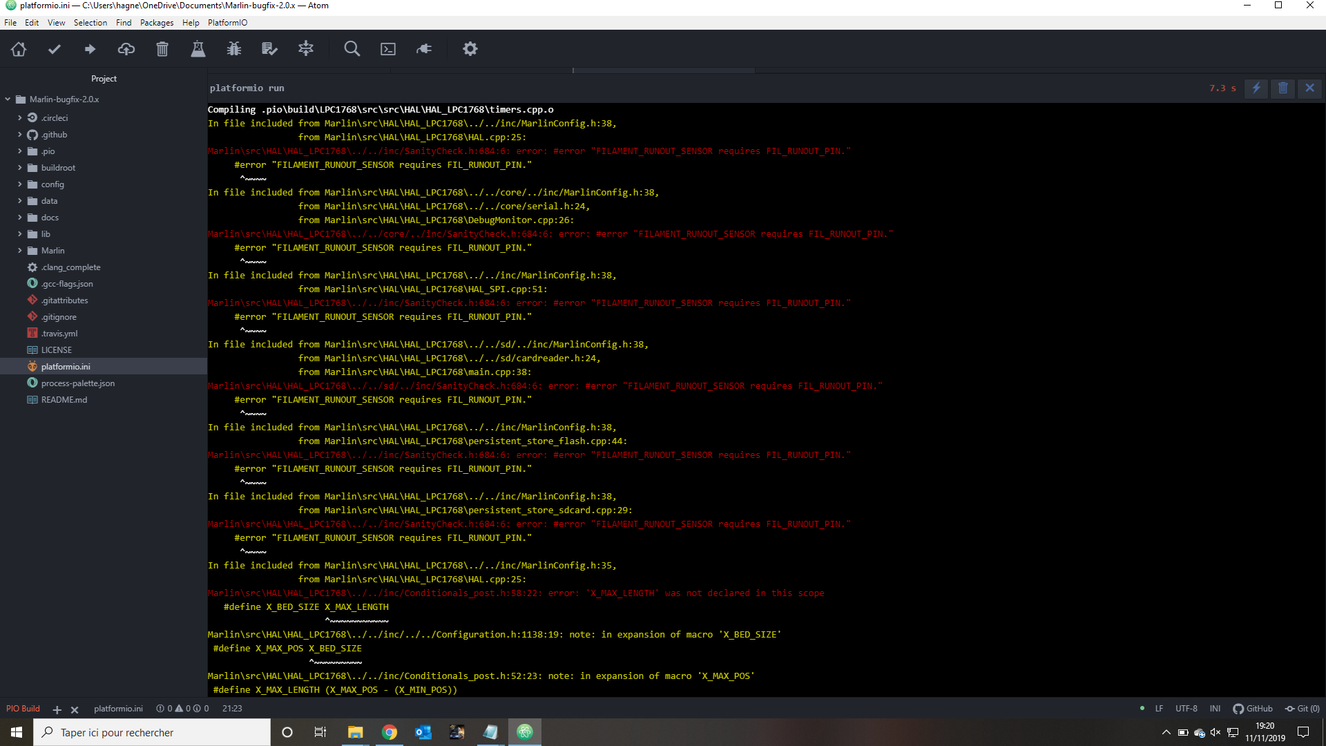Click the Windows taskbar search field

tap(152, 732)
